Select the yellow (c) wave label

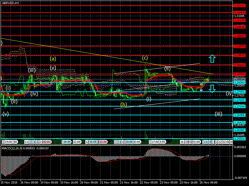[x=145, y=58]
